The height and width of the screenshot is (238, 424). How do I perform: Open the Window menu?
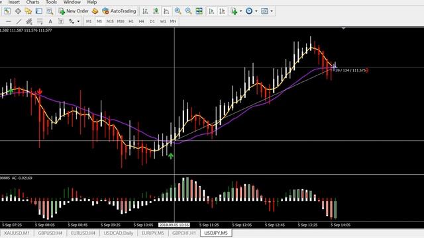coord(72,2)
